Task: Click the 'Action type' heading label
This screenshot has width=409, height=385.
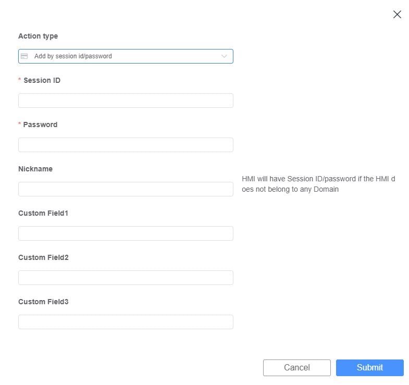Action: pyautogui.click(x=38, y=36)
